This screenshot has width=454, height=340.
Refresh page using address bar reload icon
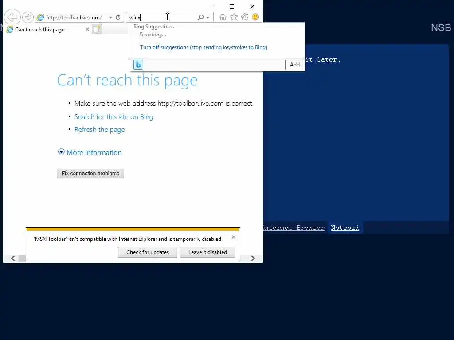[118, 17]
